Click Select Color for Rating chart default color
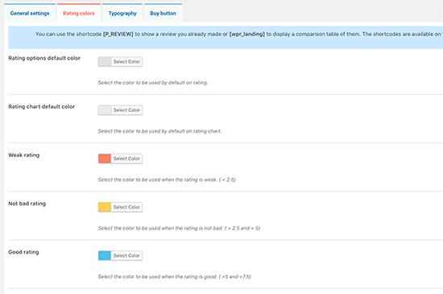 point(126,110)
